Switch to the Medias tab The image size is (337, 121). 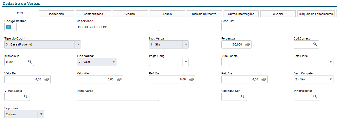tap(130, 14)
